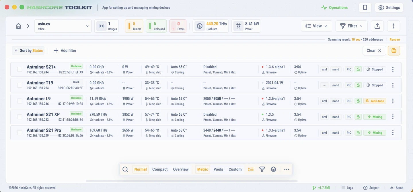The width and height of the screenshot is (413, 192).
Task: Click the Hashrate gauge icon tile
Action: 200,26
